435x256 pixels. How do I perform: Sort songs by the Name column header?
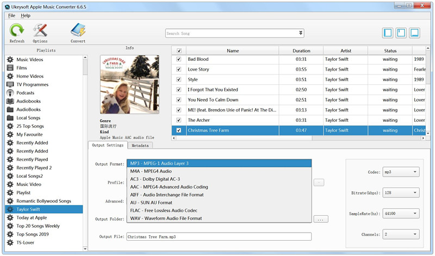pos(233,51)
